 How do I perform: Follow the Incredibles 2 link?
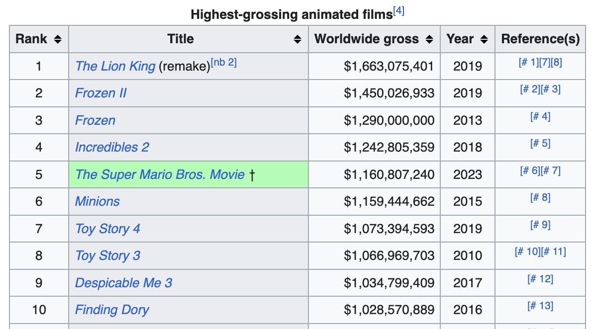point(111,147)
